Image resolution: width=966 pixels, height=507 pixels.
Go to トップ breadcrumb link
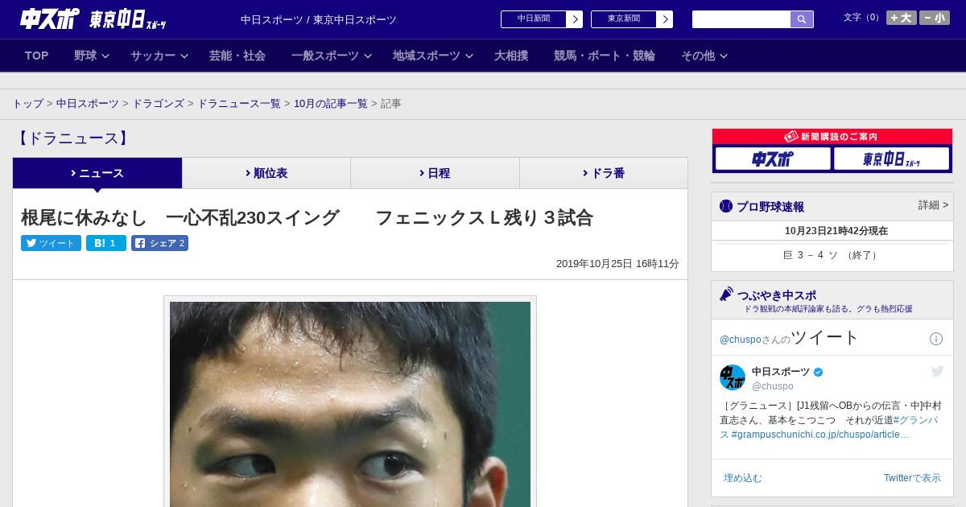click(27, 104)
